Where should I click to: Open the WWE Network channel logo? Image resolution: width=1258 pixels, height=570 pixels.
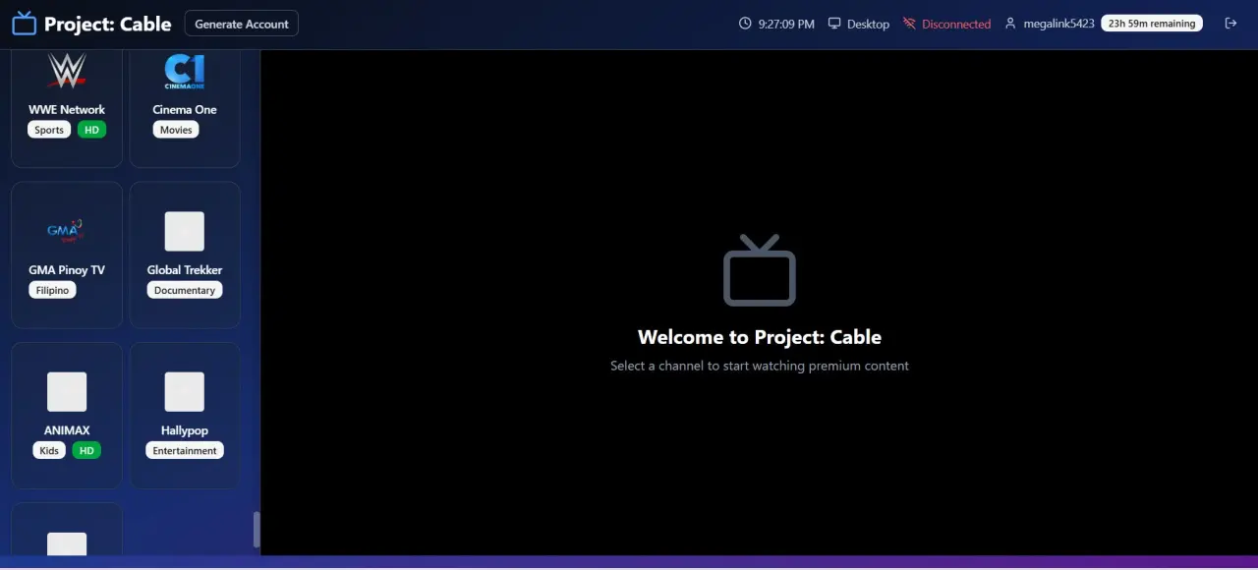tap(67, 71)
